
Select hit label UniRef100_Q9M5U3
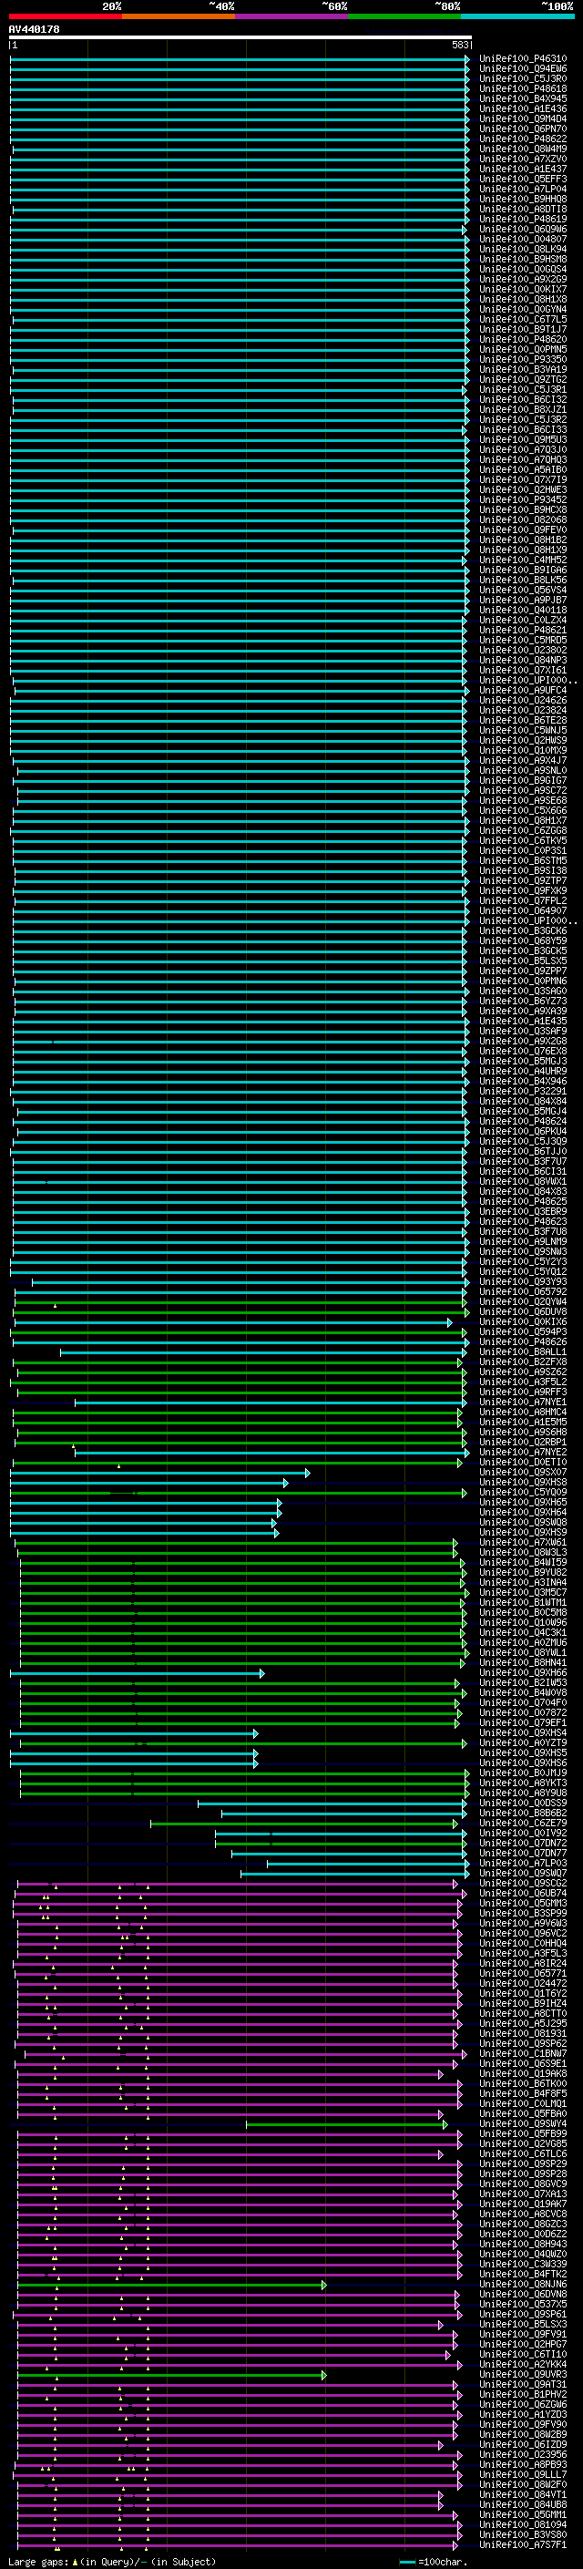coord(523,439)
